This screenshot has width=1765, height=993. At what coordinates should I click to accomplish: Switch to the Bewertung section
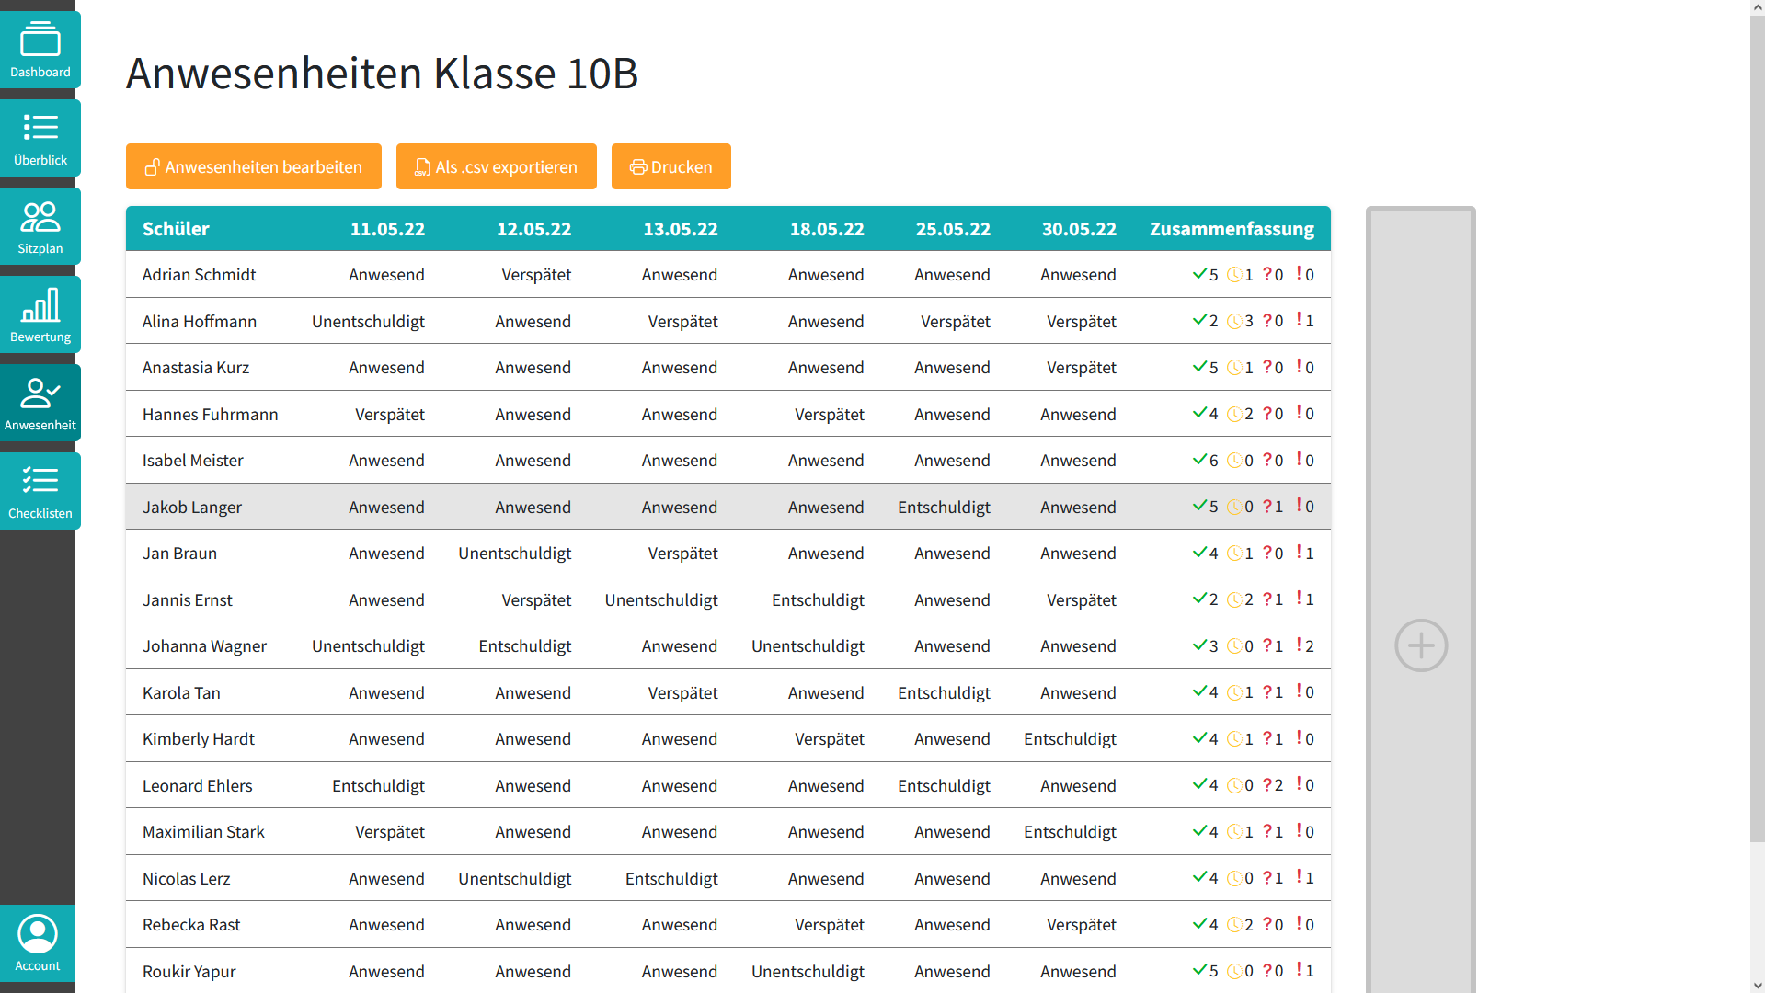[40, 313]
